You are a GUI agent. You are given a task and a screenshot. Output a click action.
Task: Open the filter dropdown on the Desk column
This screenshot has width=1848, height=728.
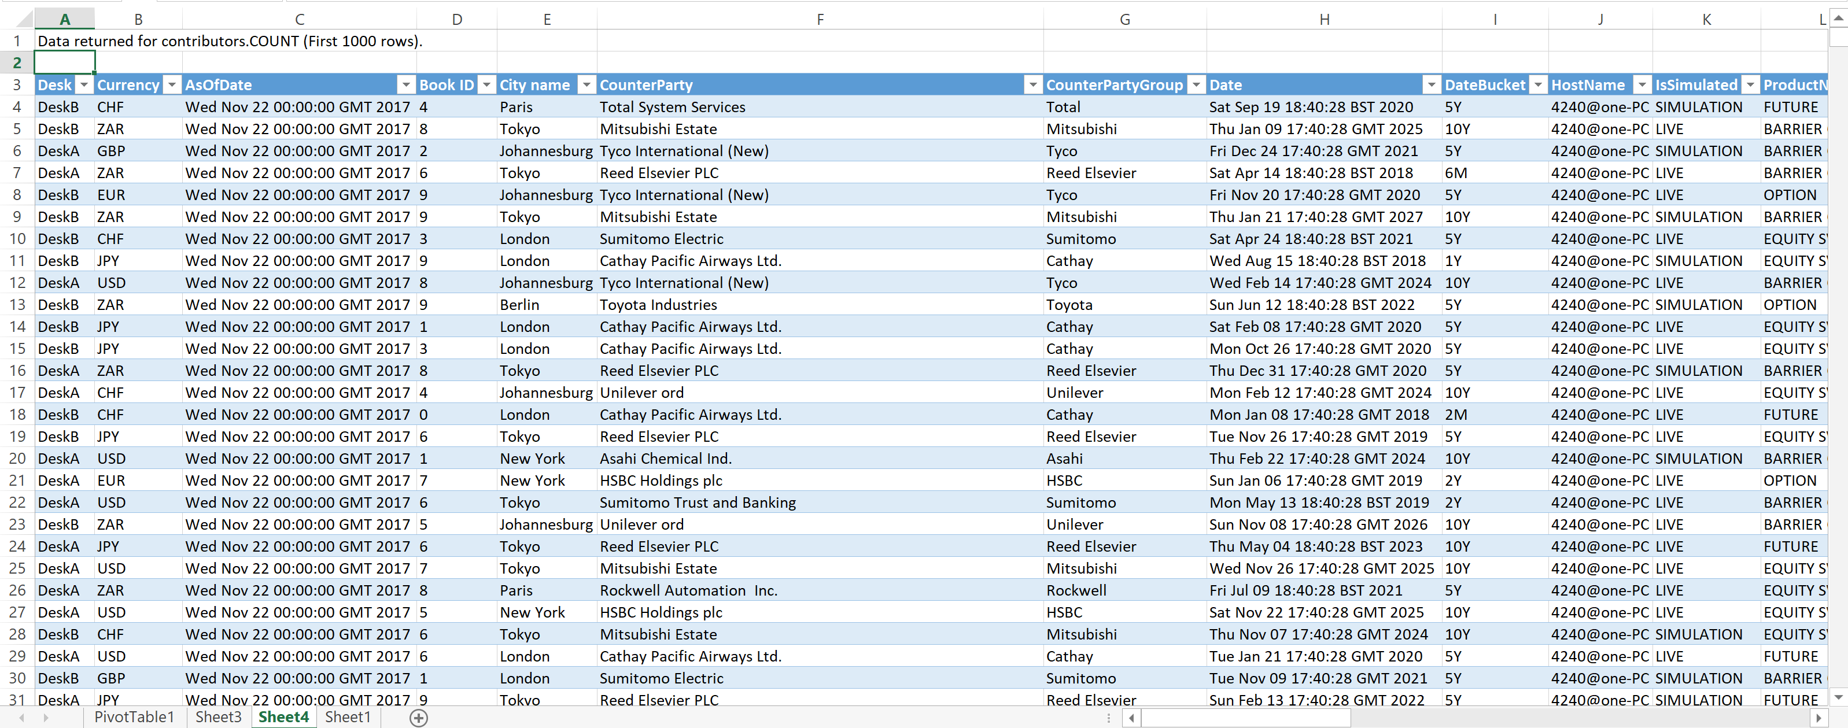click(x=84, y=84)
